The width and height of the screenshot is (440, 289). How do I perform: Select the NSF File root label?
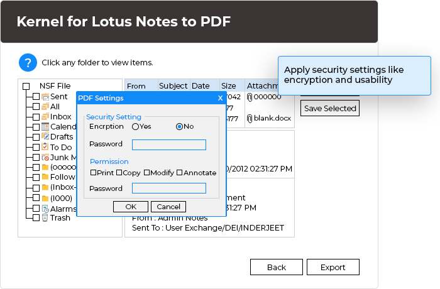tap(55, 86)
